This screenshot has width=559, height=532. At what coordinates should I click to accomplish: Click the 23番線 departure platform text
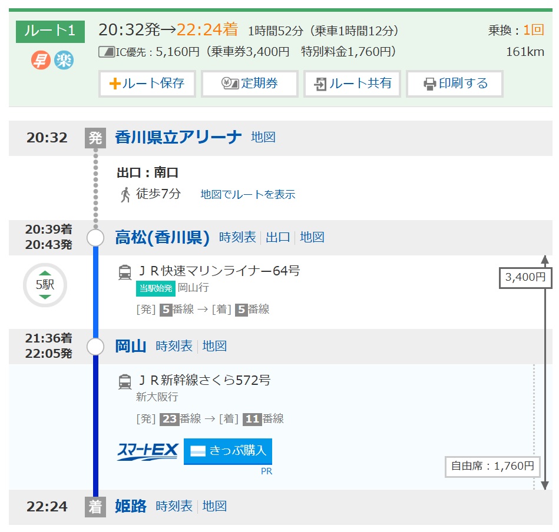[x=180, y=419]
